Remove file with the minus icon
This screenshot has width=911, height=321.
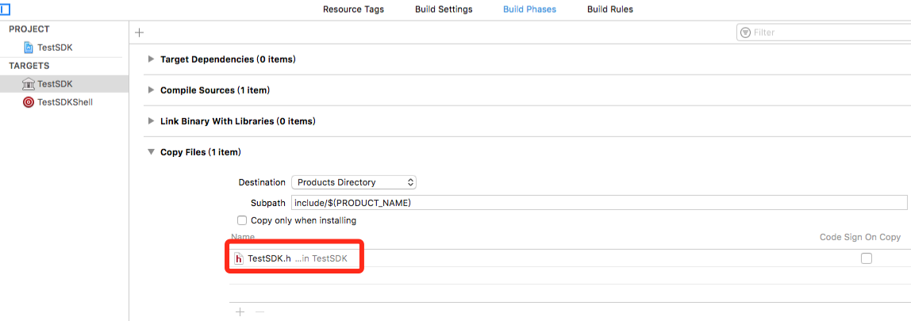click(259, 312)
